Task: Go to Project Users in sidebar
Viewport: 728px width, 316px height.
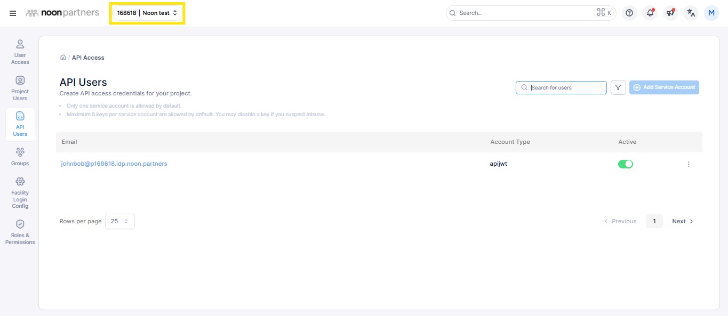Action: 20,88
